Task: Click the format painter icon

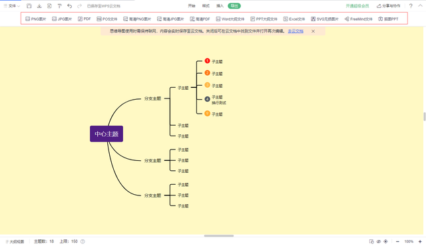Action: [x=59, y=6]
